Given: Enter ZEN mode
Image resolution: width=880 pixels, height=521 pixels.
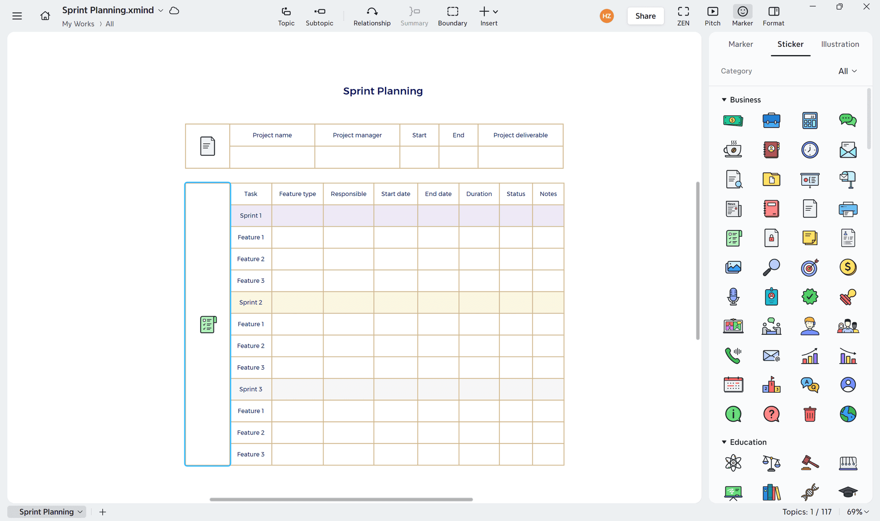Looking at the screenshot, I should point(683,16).
